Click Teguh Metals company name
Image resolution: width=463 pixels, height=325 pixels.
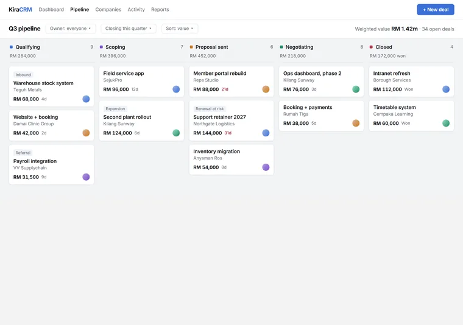(x=27, y=90)
